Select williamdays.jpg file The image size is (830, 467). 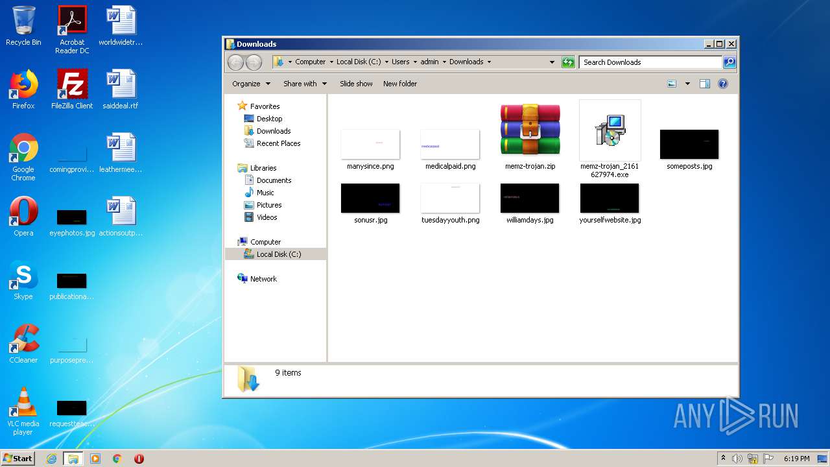(530, 203)
